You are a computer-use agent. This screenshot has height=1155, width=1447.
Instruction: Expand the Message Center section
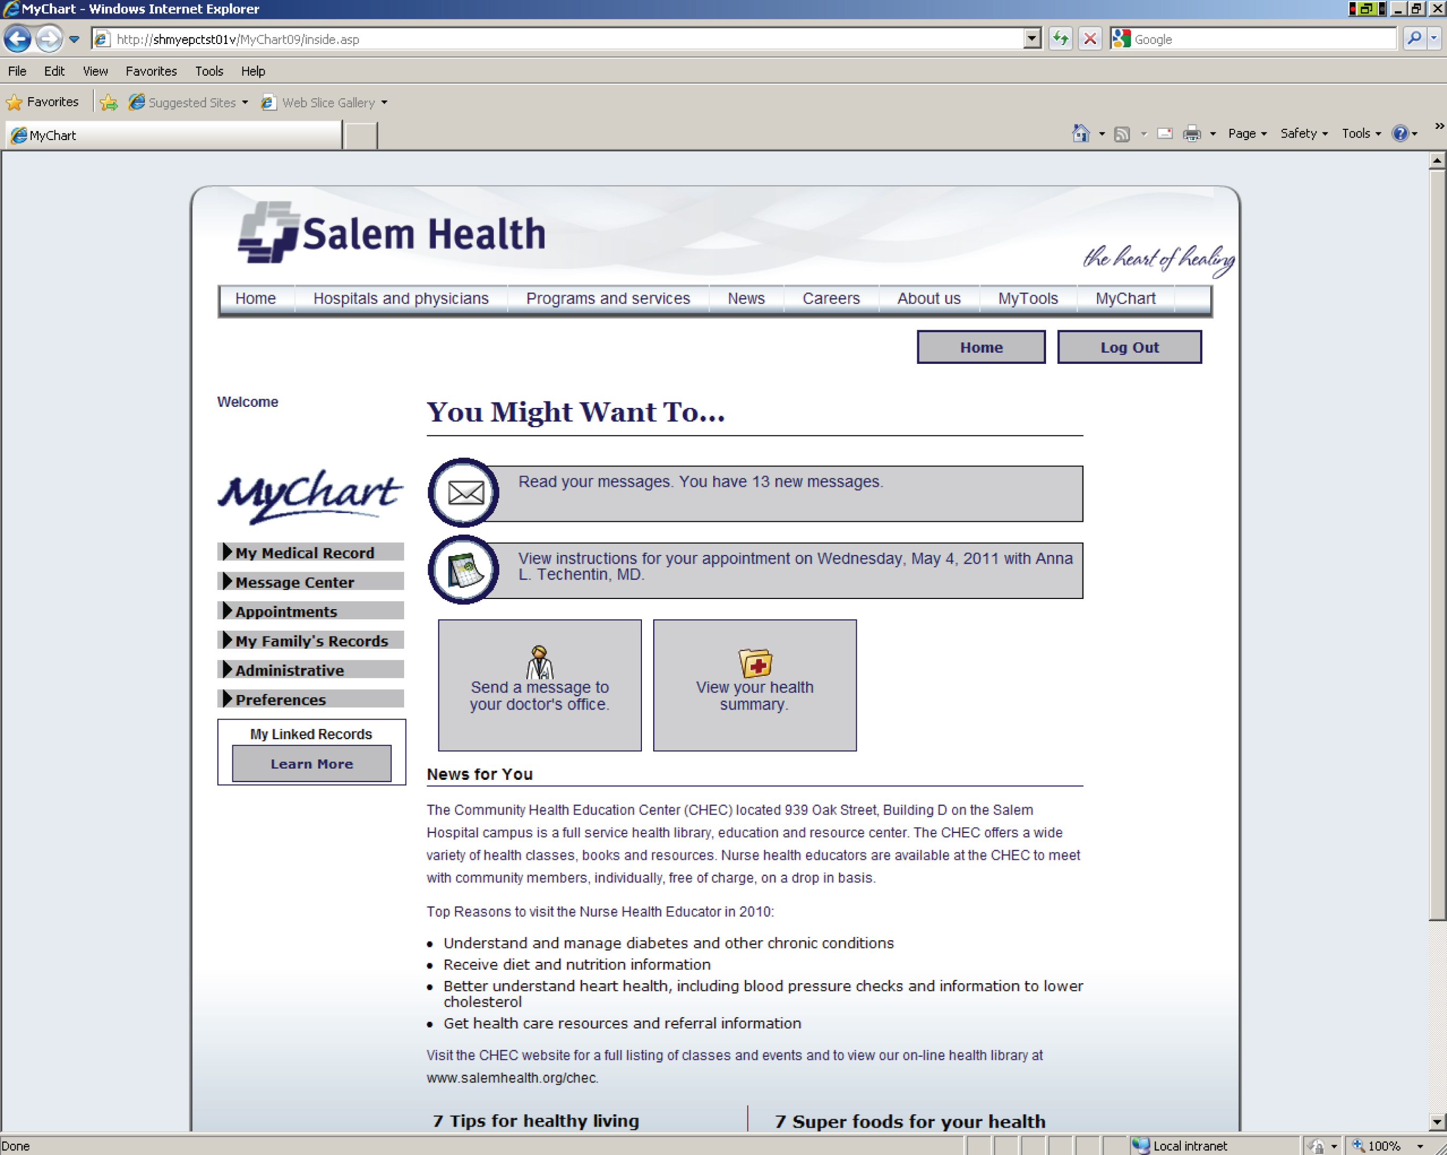(295, 582)
